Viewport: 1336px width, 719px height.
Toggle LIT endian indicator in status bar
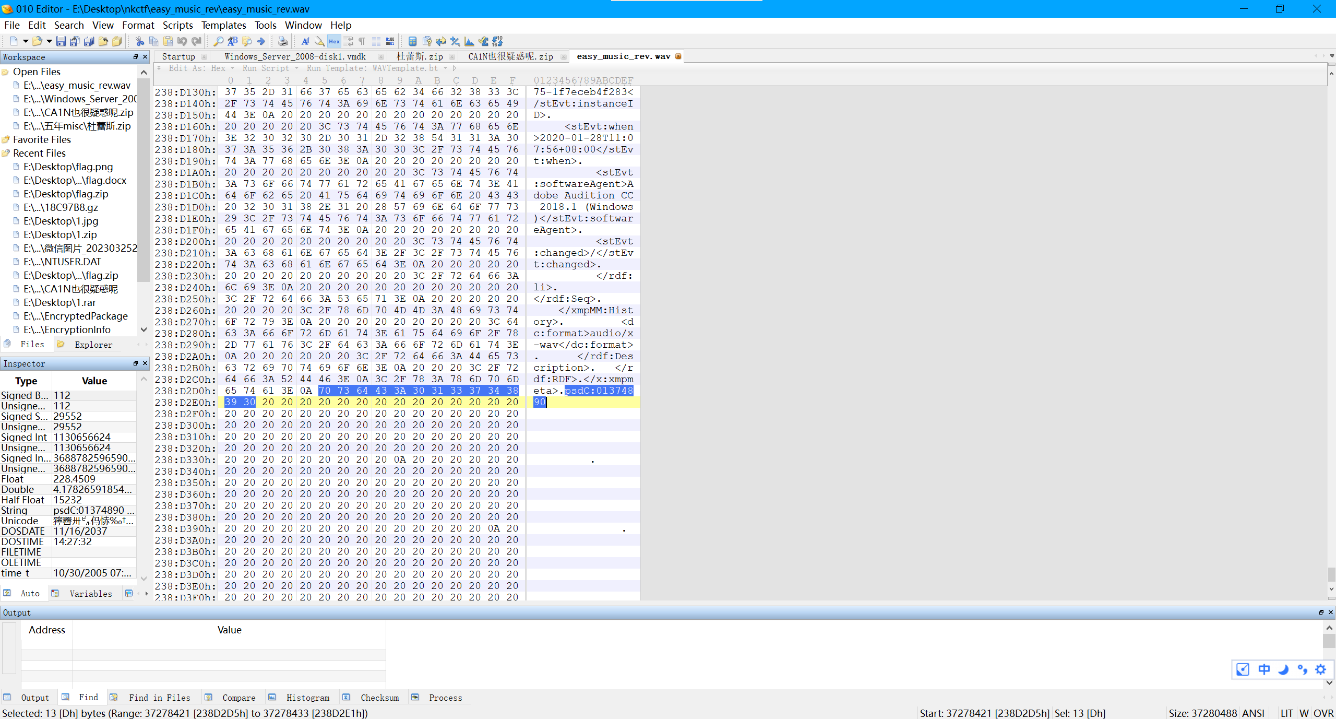(1286, 713)
